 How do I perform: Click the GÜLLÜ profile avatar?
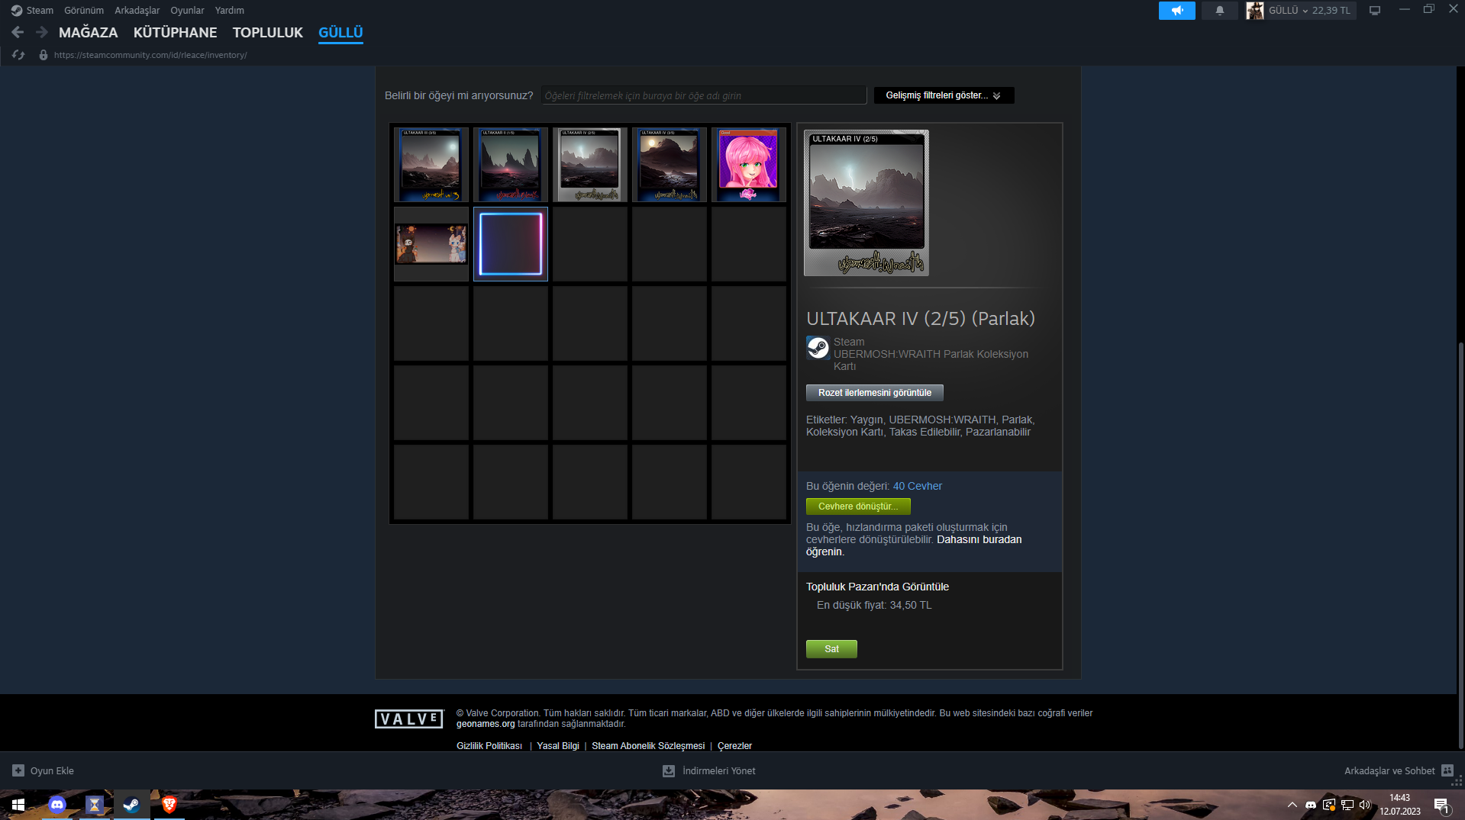1254,11
